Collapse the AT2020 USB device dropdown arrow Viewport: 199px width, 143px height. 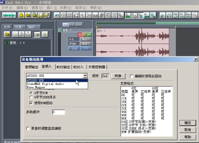(85, 75)
